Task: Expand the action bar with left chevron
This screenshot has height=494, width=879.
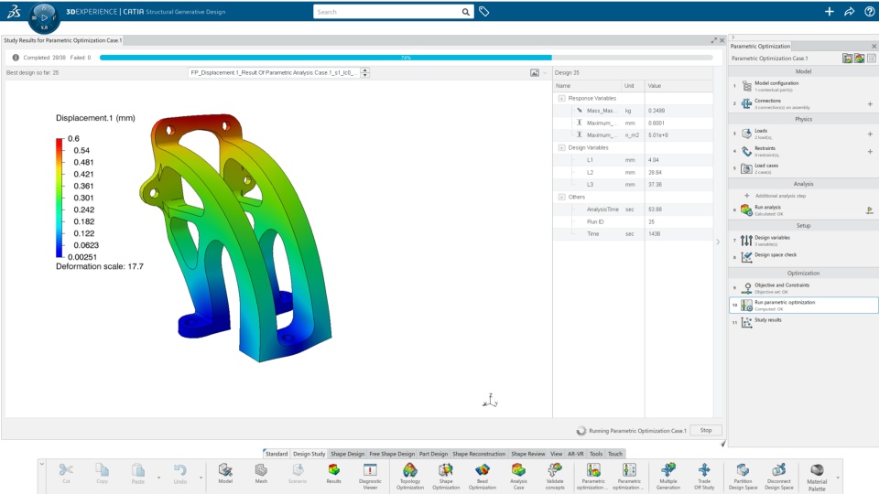Action: [x=41, y=464]
